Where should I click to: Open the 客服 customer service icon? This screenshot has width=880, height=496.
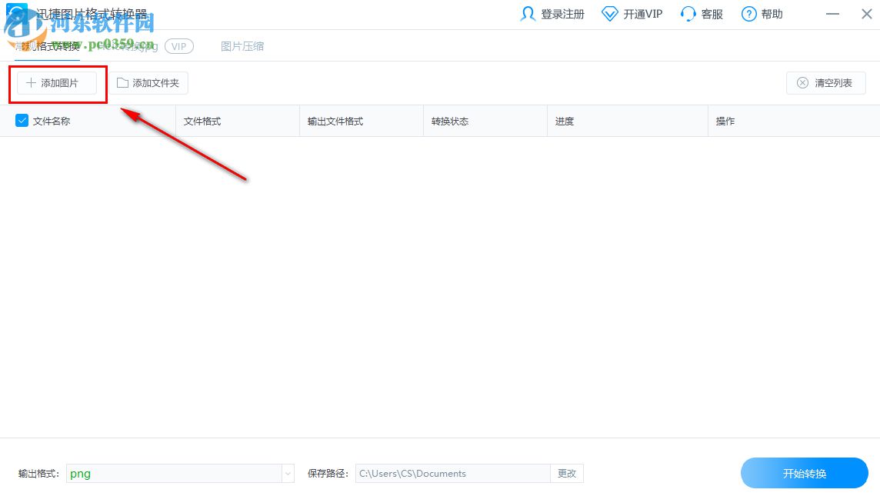point(687,13)
